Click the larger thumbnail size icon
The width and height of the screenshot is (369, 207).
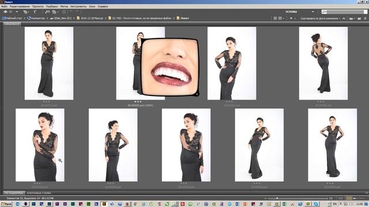tap(331, 198)
